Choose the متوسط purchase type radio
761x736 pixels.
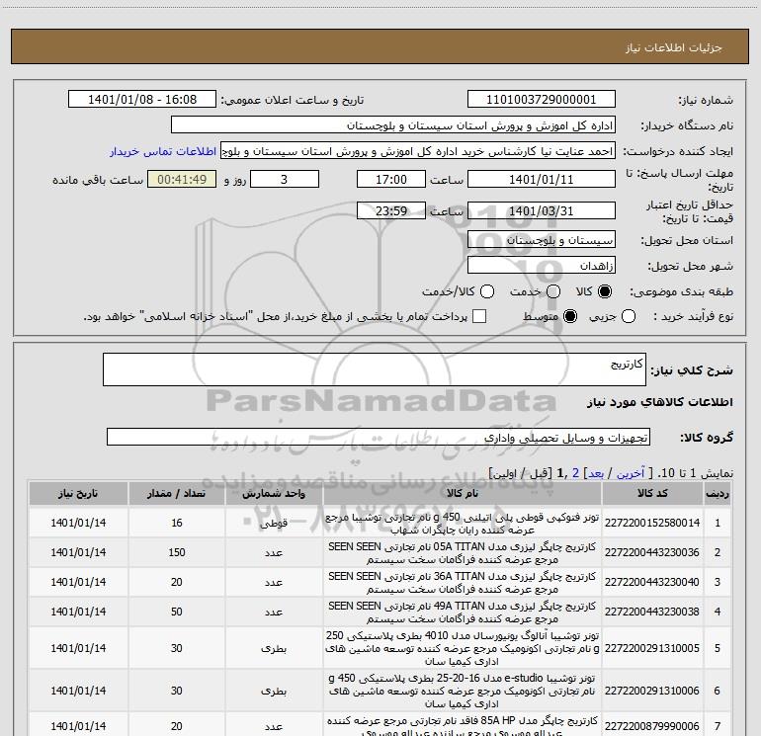click(570, 317)
